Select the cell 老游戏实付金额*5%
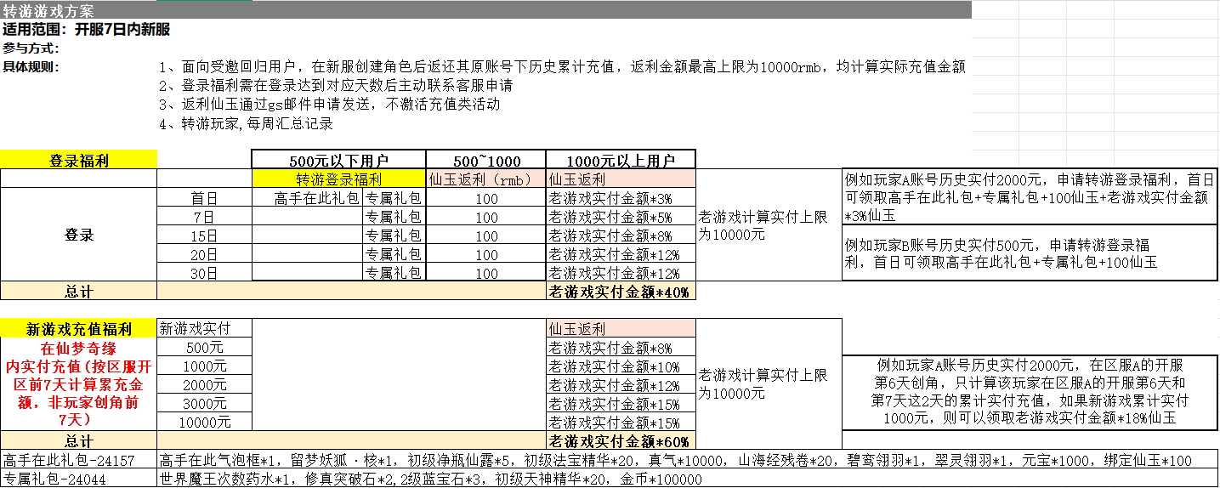Screen dimensions: 1220x488 point(621,217)
